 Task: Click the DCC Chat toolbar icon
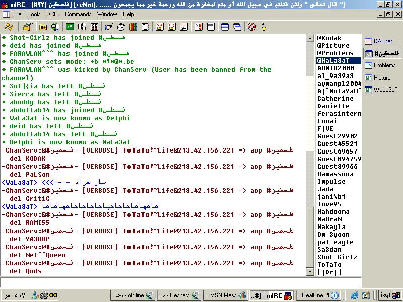[172, 27]
